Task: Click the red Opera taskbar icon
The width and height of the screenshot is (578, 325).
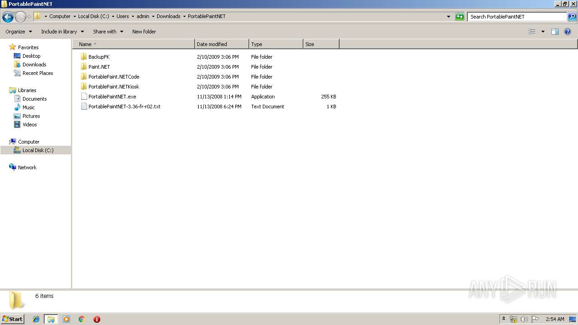Action: pyautogui.click(x=97, y=319)
